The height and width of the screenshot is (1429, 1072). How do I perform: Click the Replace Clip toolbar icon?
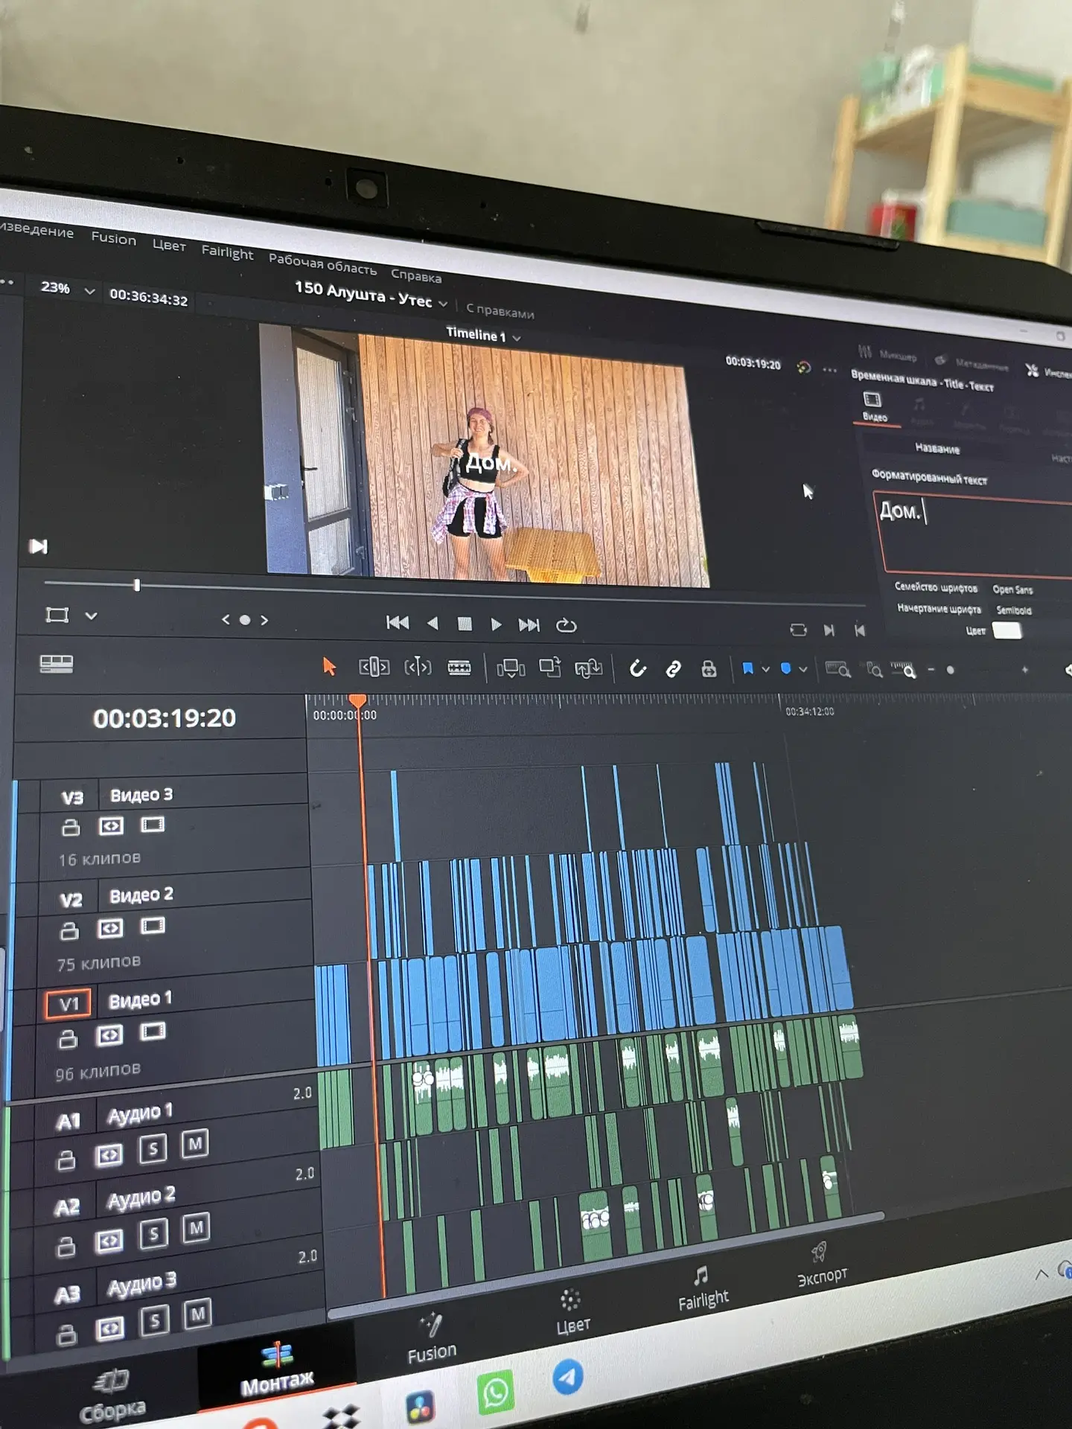589,668
